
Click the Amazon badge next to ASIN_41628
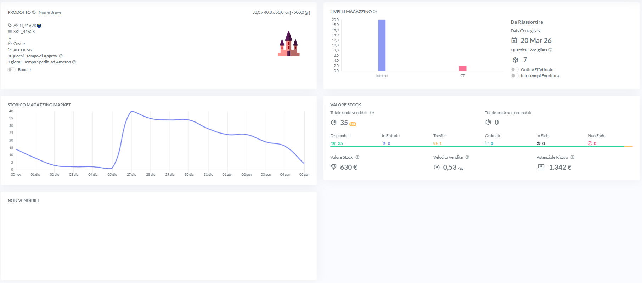pos(39,26)
